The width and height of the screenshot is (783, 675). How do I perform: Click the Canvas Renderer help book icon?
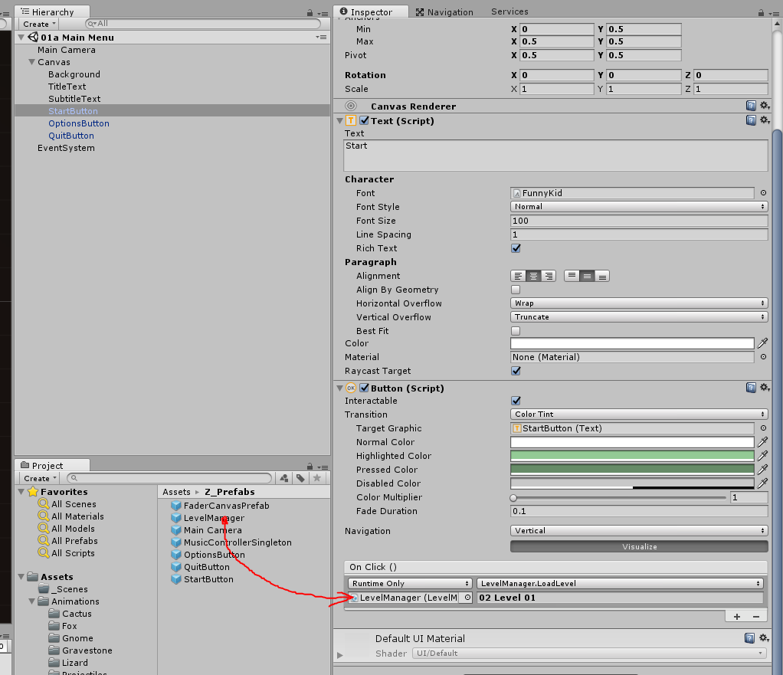point(751,106)
